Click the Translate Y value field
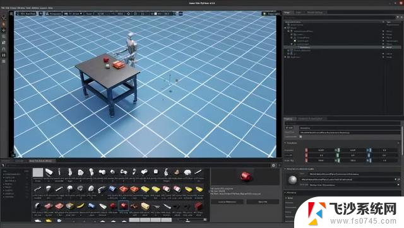The width and height of the screenshot is (404, 228). coord(353,150)
